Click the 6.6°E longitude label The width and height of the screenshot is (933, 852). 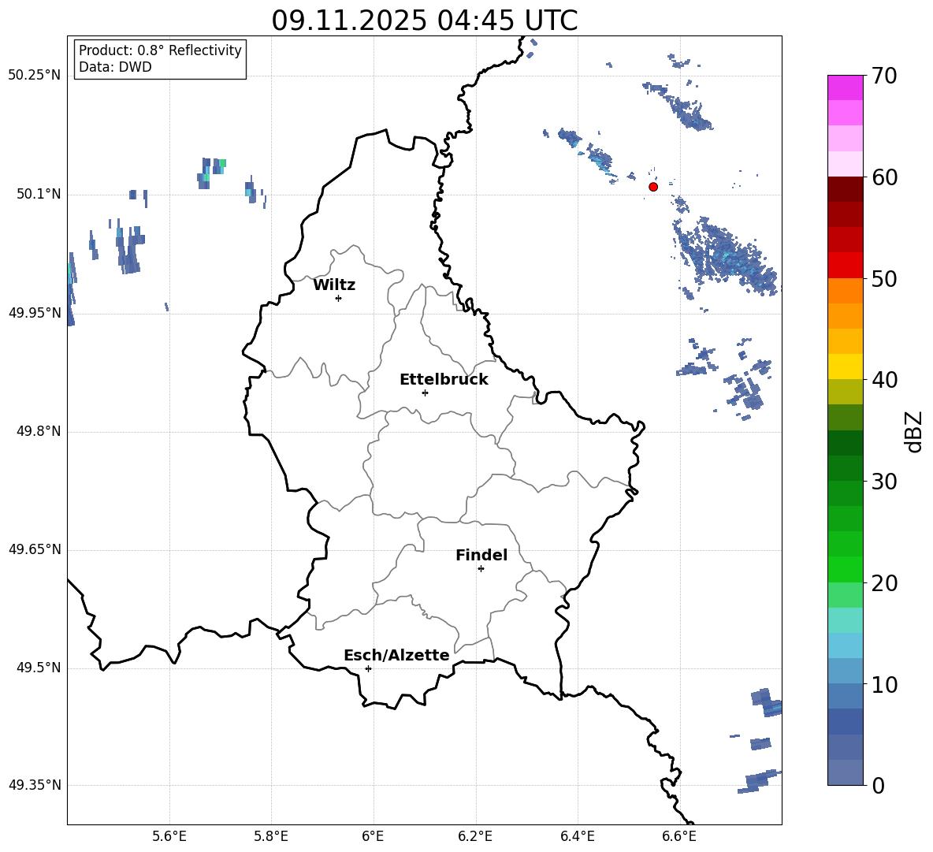[x=679, y=836]
